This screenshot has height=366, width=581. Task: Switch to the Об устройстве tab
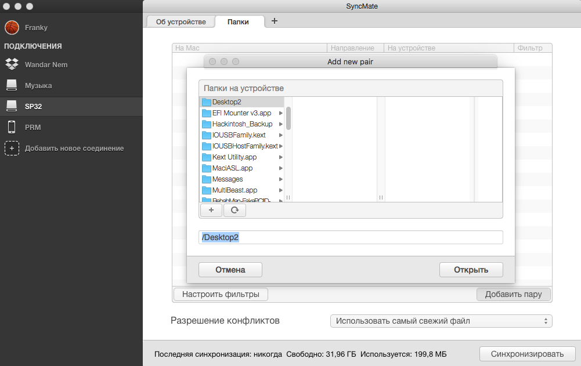181,21
